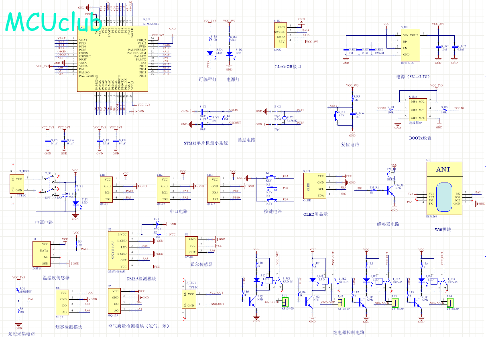Select the J_Q1 NPN relay driver transistor
This screenshot has height=337, width=486.
point(253,301)
